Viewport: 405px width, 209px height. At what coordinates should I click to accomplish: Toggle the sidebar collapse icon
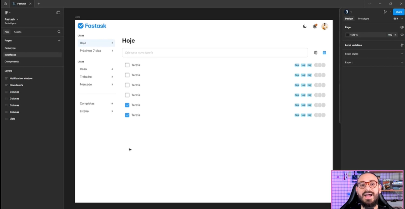click(x=58, y=13)
